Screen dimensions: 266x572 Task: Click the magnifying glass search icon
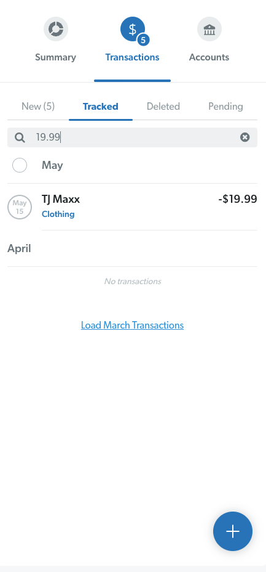(x=20, y=137)
